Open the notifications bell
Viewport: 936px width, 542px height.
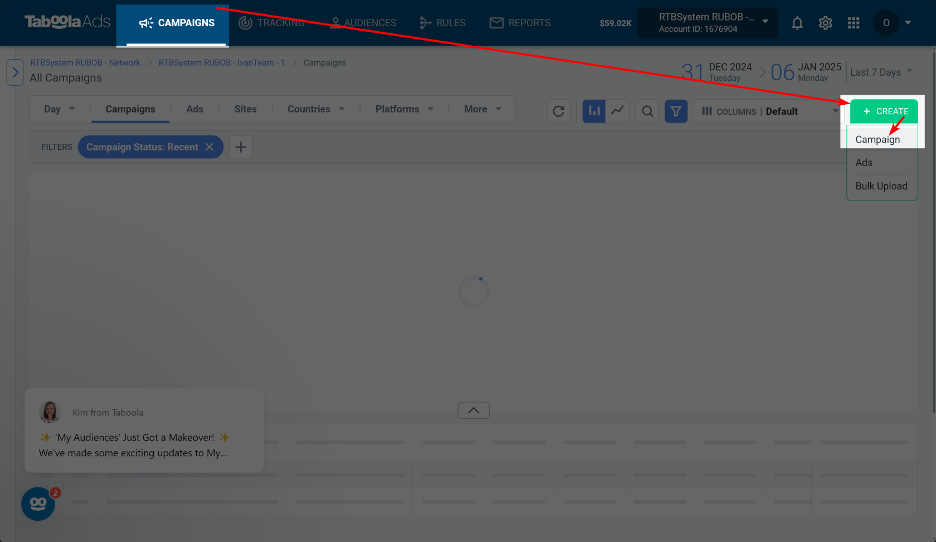pos(797,23)
